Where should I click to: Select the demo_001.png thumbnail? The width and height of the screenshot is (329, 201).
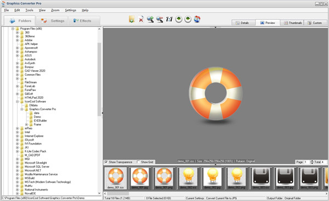[x=164, y=178]
